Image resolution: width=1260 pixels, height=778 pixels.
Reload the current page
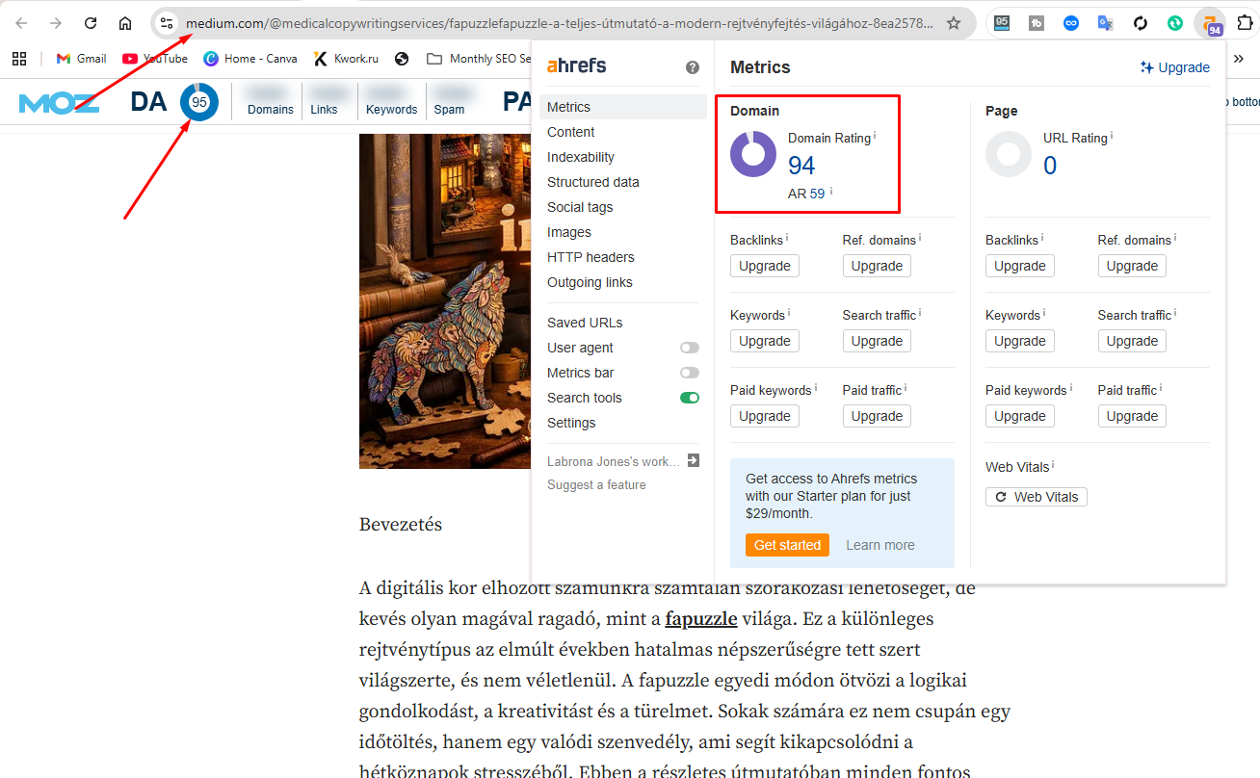pyautogui.click(x=91, y=23)
